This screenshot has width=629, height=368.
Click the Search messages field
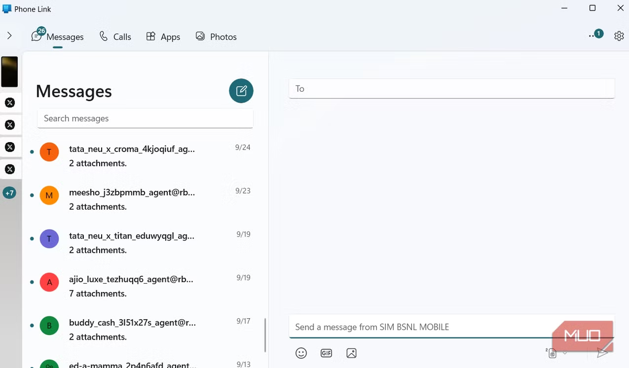145,118
